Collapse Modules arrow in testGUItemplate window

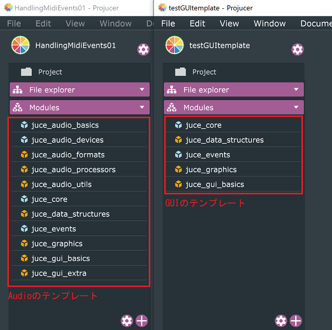(x=296, y=107)
